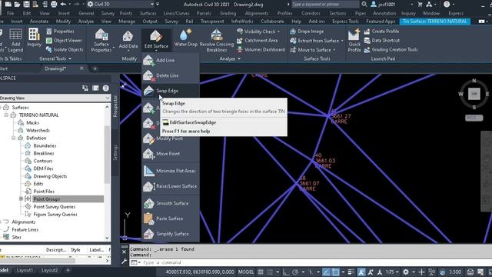Open the Volumes Dashboard
492x277 pixels.
(261, 49)
